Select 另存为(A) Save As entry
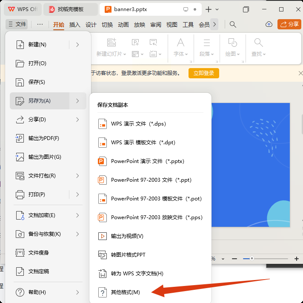 [40, 101]
